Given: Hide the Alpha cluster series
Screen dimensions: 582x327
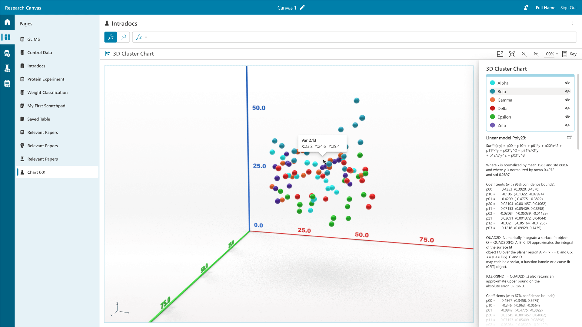Looking at the screenshot, I should pos(567,83).
